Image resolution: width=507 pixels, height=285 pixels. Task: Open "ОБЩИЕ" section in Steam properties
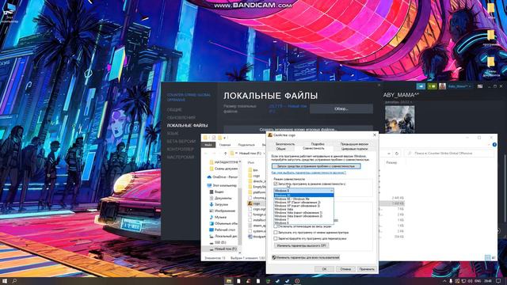pyautogui.click(x=174, y=110)
